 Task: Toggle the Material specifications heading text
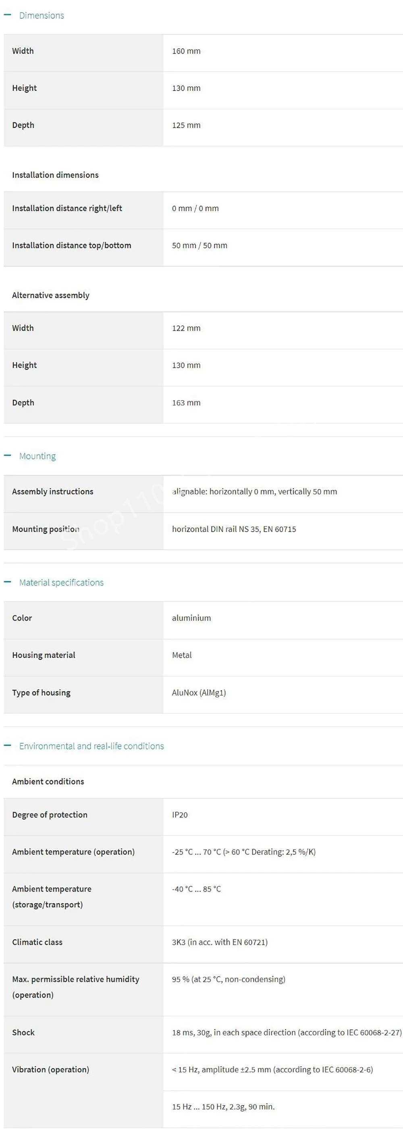pyautogui.click(x=61, y=582)
